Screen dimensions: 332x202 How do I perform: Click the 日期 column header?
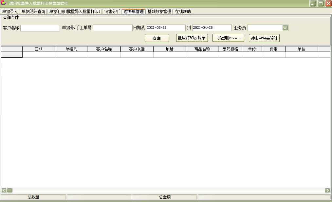pyautogui.click(x=39, y=49)
